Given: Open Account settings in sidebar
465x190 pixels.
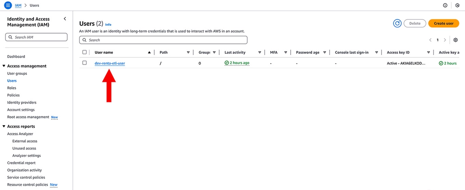Looking at the screenshot, I should tap(21, 110).
